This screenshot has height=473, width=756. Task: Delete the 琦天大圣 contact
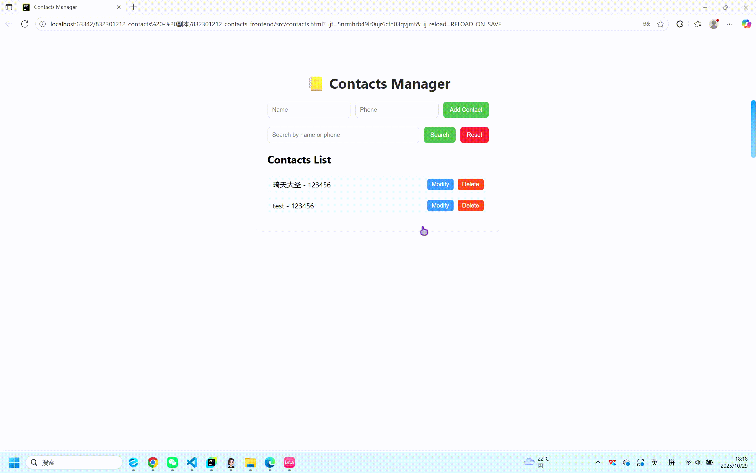[x=470, y=184]
